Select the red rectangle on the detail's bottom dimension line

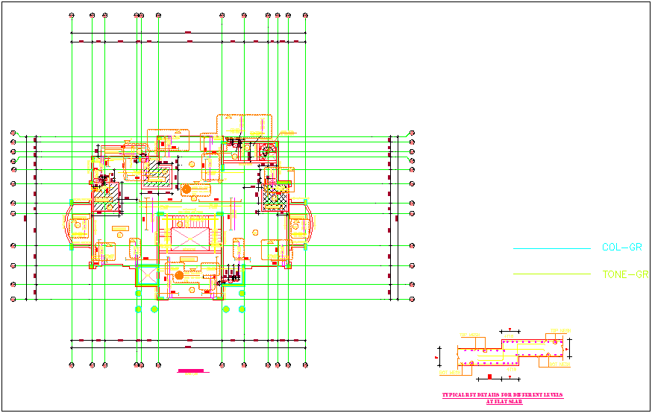click(x=490, y=377)
